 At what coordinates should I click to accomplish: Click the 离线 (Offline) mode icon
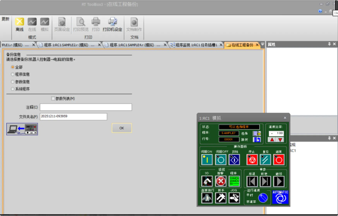pyautogui.click(x=20, y=22)
